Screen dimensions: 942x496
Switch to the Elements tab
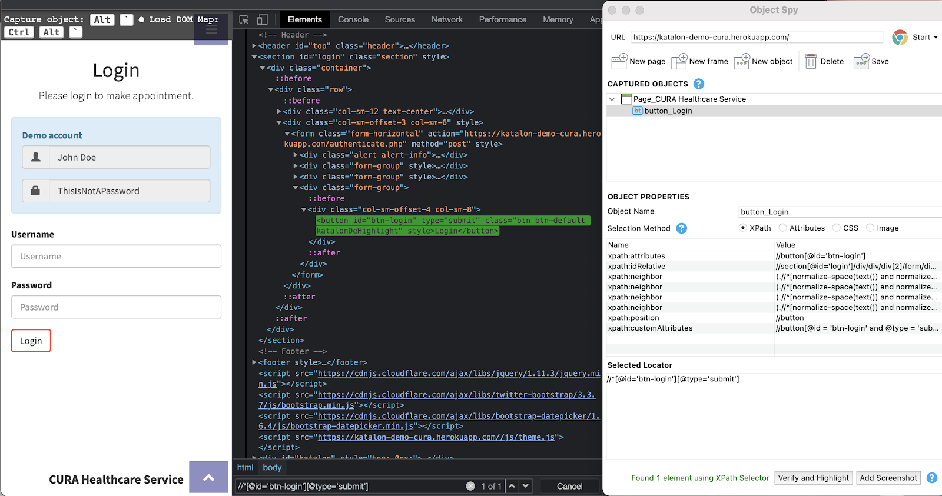305,19
